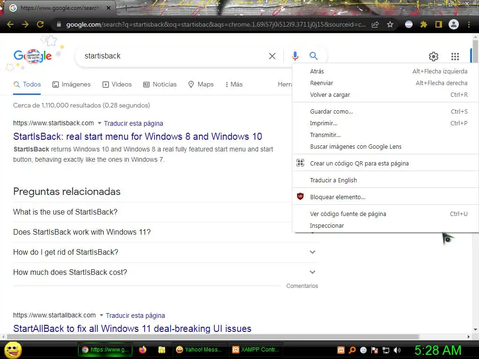Open the Google apps grid
The height and width of the screenshot is (359, 479).
point(455,56)
